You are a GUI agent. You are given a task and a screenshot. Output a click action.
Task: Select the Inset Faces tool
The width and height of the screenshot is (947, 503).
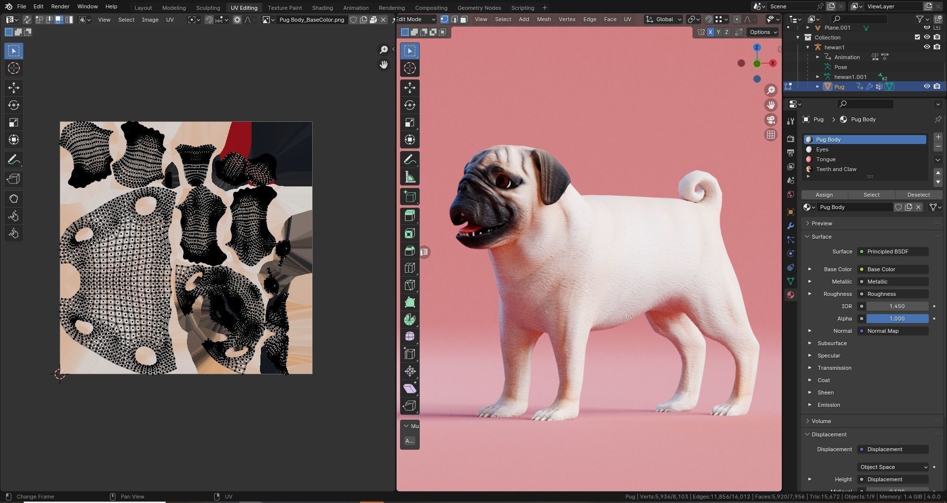point(410,233)
